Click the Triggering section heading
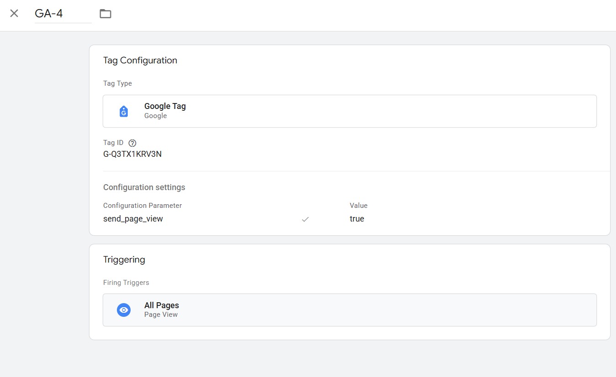 pyautogui.click(x=124, y=260)
